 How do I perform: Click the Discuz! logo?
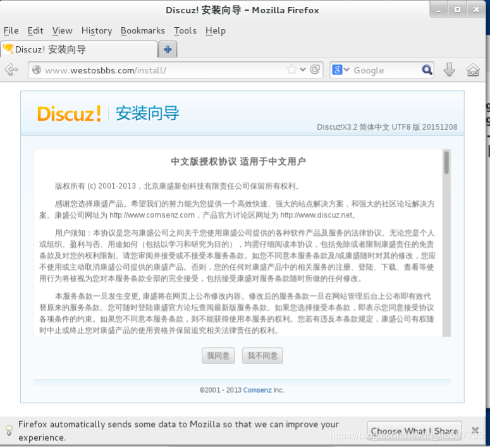click(x=69, y=113)
